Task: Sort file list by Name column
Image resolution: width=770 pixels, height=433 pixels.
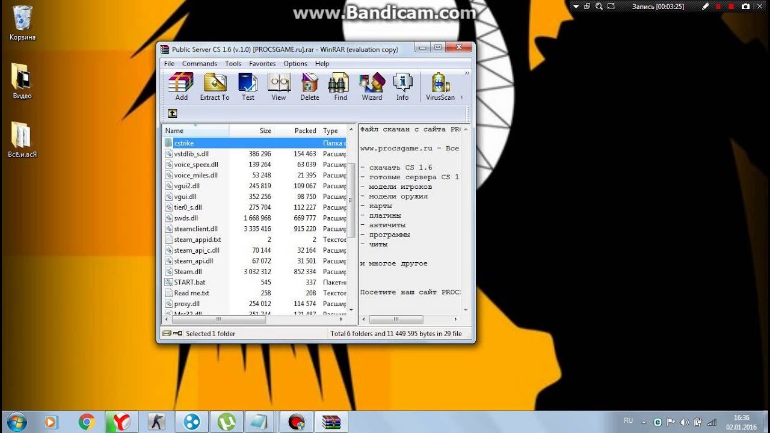Action: [x=196, y=131]
